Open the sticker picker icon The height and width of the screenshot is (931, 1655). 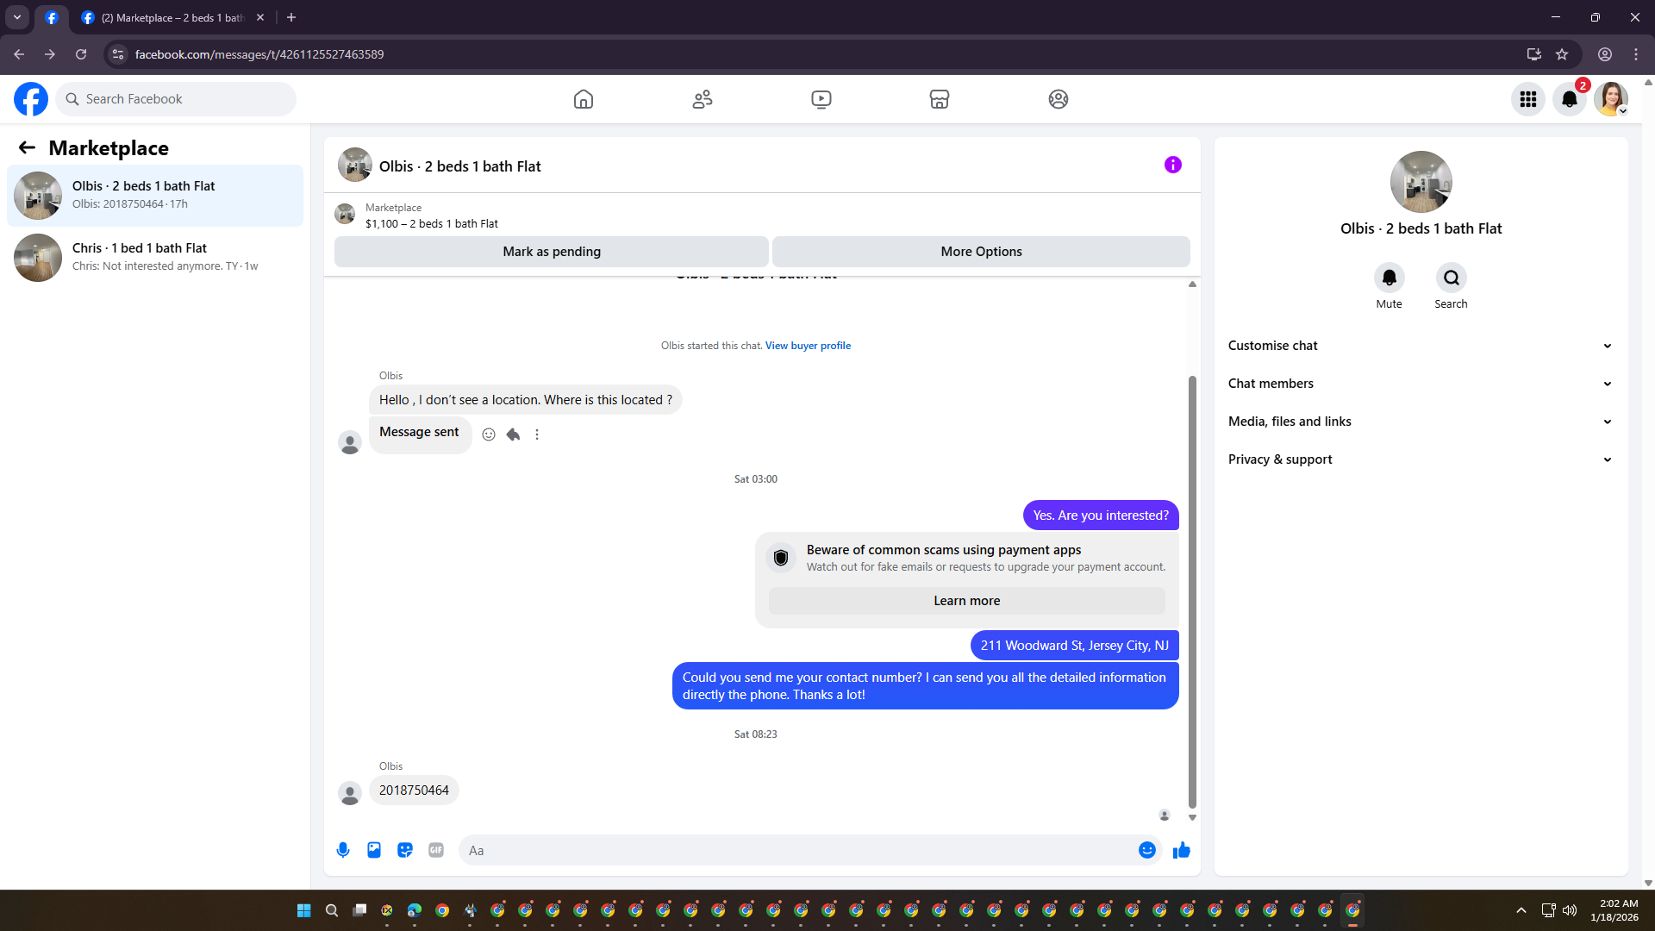click(x=405, y=850)
